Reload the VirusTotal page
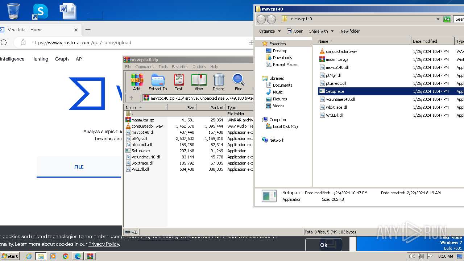The height and width of the screenshot is (261, 464). pos(4,42)
